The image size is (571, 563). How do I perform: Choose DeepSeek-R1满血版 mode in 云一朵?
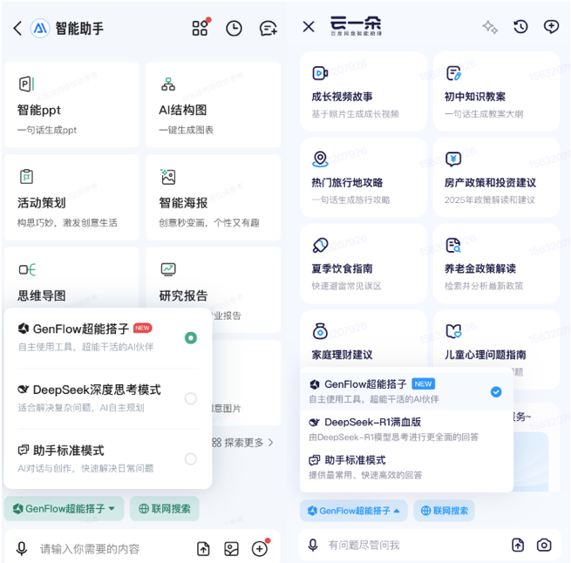coord(406,430)
